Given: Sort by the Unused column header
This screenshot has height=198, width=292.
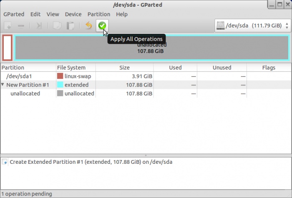Looking at the screenshot, I should [222, 68].
